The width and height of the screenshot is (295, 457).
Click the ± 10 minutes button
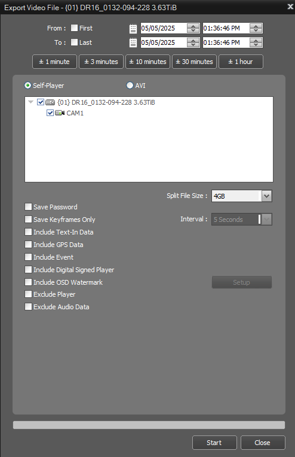[x=147, y=62]
